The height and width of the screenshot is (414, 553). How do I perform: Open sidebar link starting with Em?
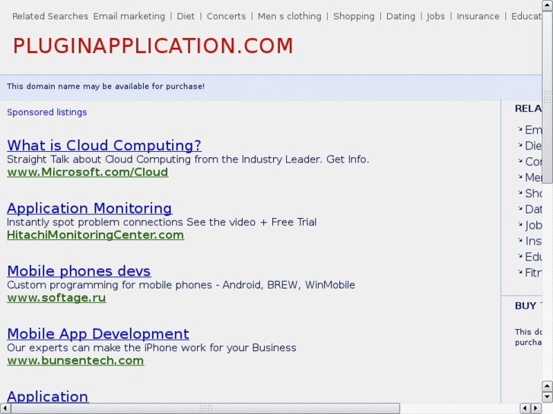[x=533, y=130]
